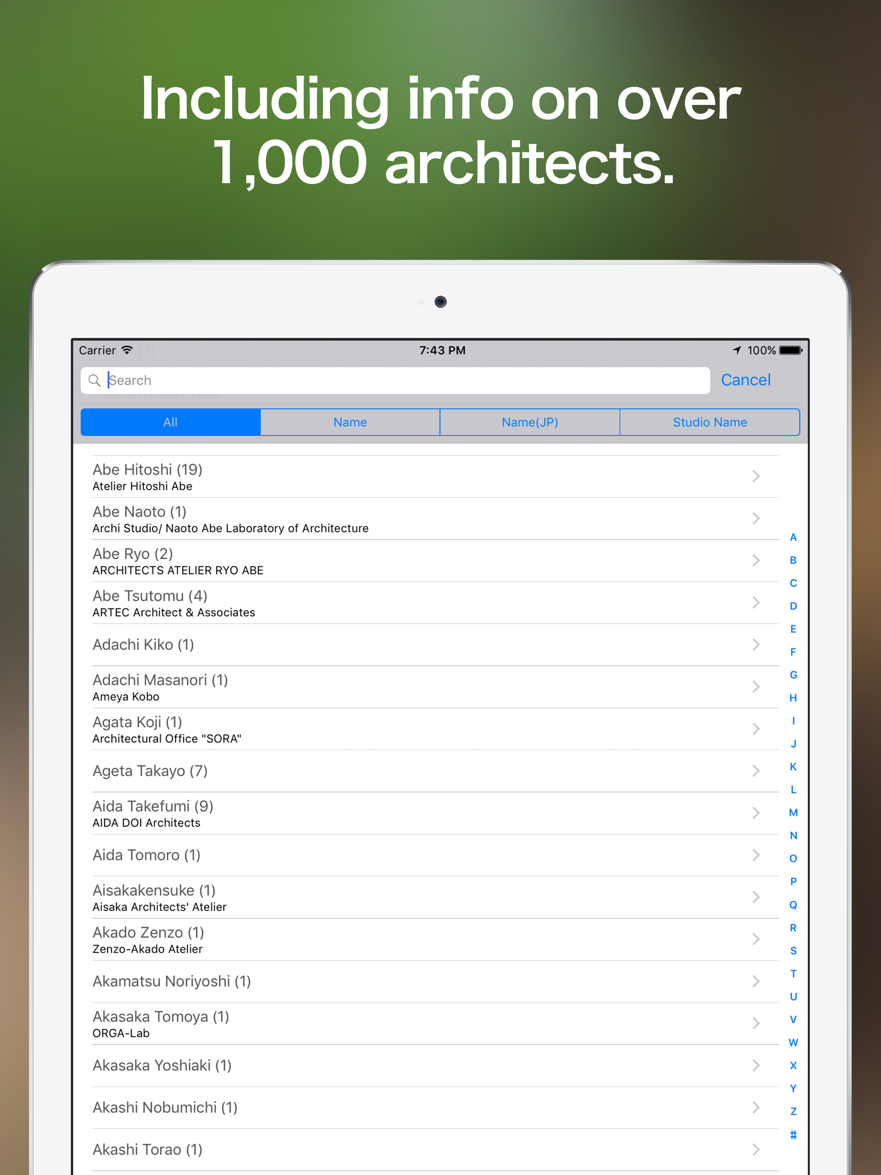Select Adachi Kiko (1) entry
This screenshot has width=881, height=1175.
(436, 644)
